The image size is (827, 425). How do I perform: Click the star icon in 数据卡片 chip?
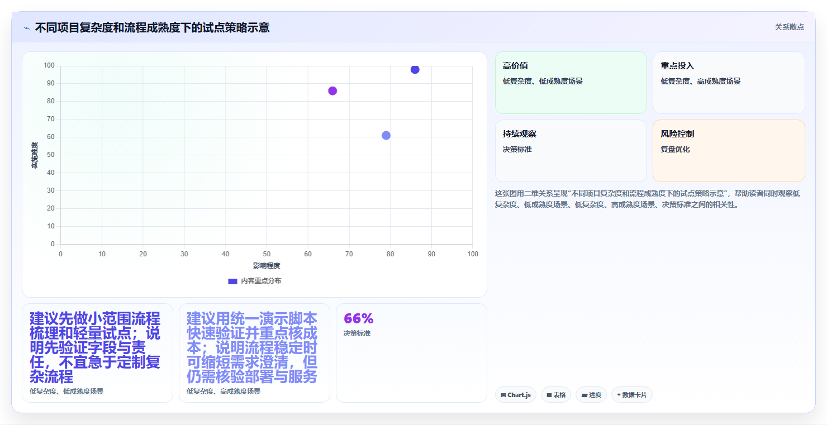click(x=619, y=395)
